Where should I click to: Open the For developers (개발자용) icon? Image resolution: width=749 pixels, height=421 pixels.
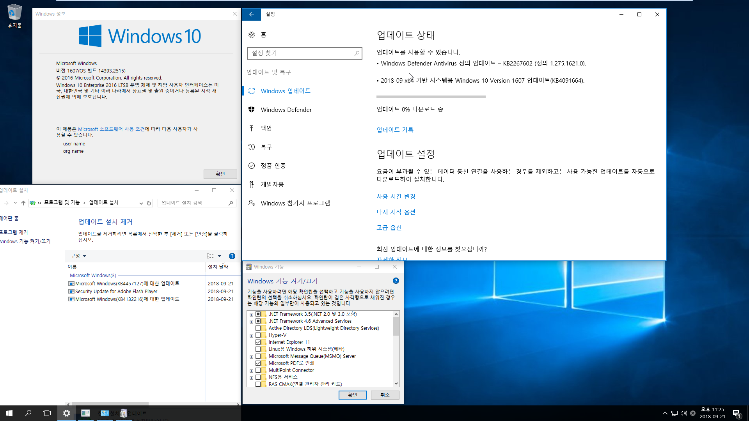(252, 184)
